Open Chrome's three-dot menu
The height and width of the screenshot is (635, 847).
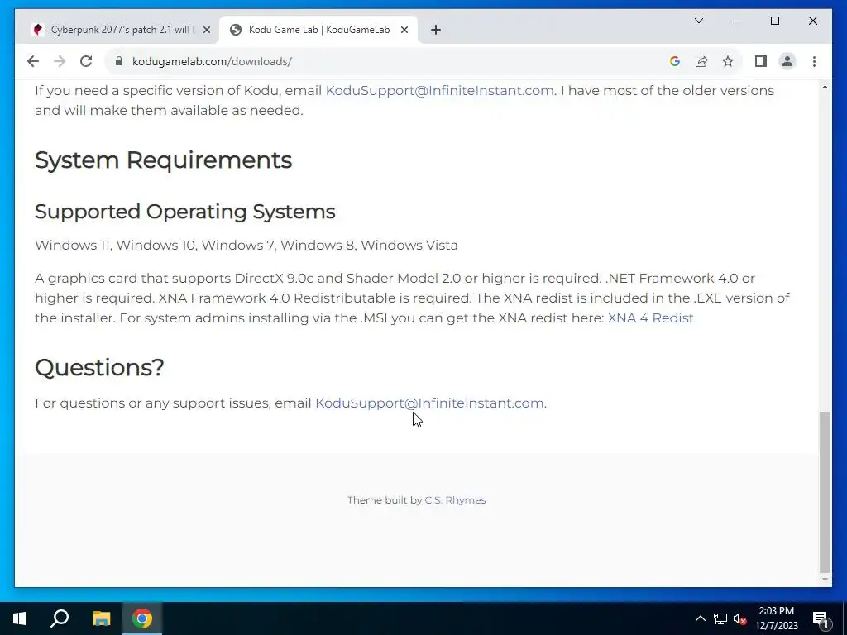(814, 61)
